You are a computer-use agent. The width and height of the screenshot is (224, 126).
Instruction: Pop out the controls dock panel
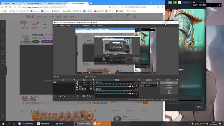(x=178, y=80)
